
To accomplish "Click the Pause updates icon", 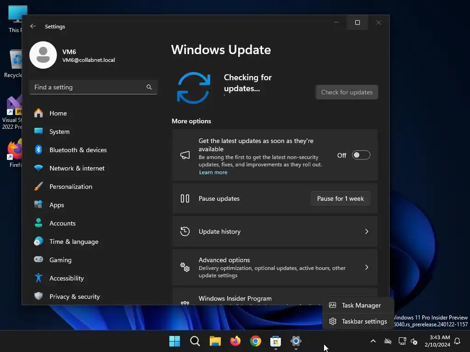I will [185, 198].
